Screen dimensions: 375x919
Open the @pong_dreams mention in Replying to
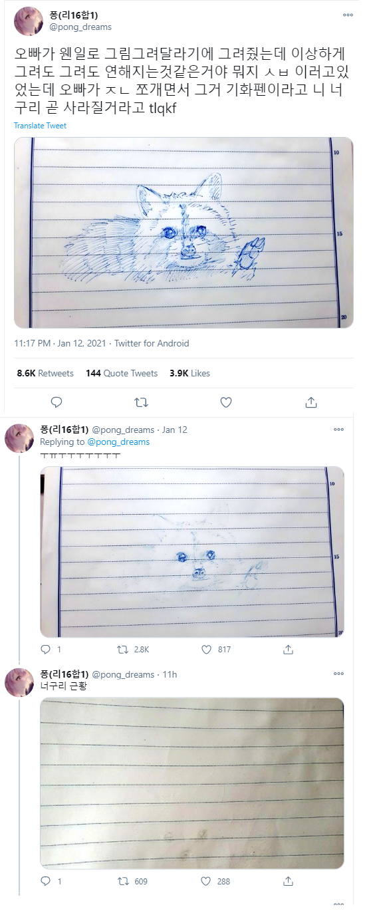(118, 442)
